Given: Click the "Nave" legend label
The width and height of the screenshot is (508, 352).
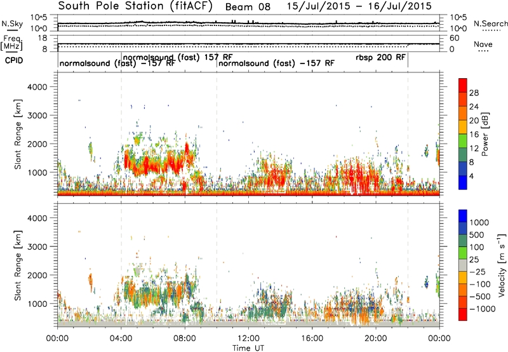Looking at the screenshot, I should pyautogui.click(x=483, y=44).
